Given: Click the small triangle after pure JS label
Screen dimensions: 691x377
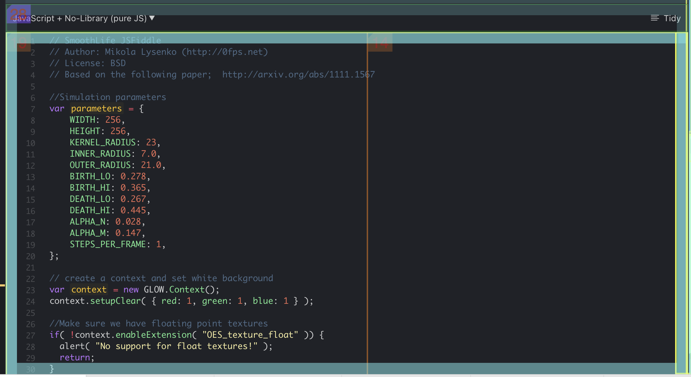Looking at the screenshot, I should [152, 18].
